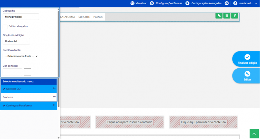The height and width of the screenshot is (139, 260).
Task: Deselect the Conheça a Plataforma menu item
Action: pos(29,105)
